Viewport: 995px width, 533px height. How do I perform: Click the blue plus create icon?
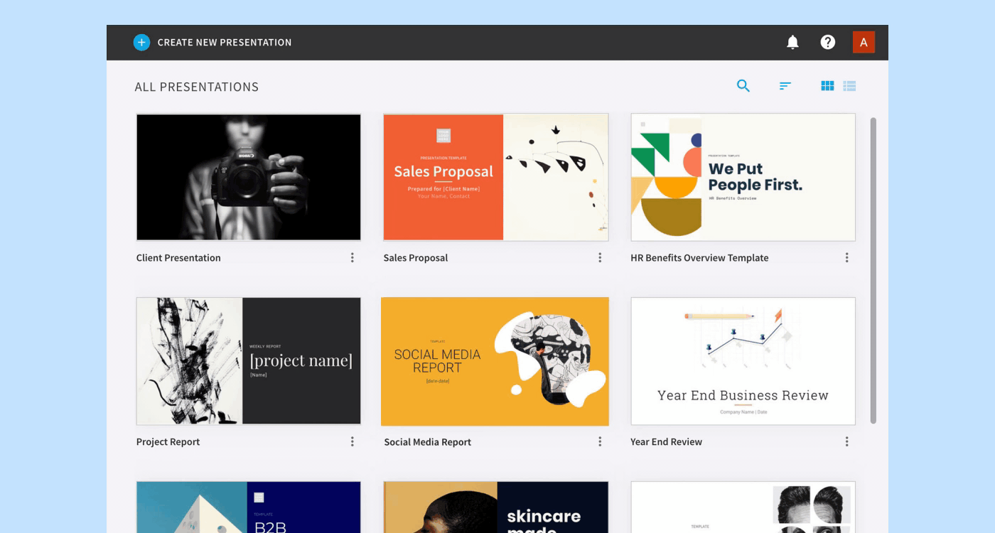coord(141,43)
